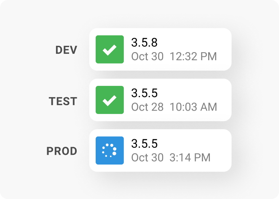The image size is (279, 199).
Task: Click the blue loading spinner icon for PROD
Action: pyautogui.click(x=110, y=151)
